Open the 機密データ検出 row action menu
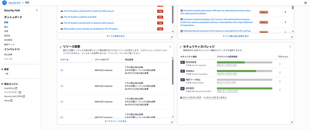310x130 pixels. (x=280, y=81)
